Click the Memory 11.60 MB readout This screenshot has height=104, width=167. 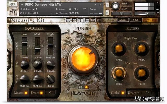pos(69,13)
